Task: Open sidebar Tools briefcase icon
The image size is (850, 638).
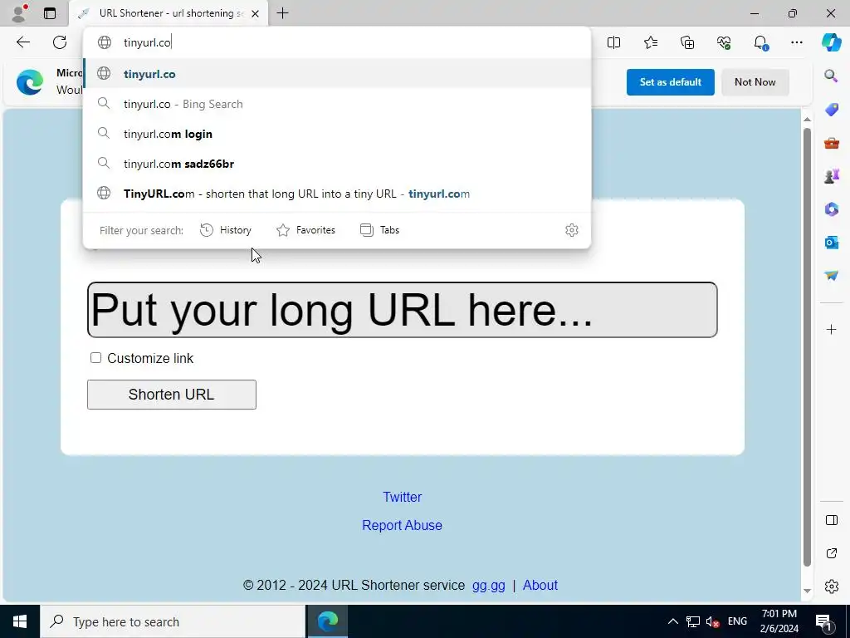Action: (831, 143)
